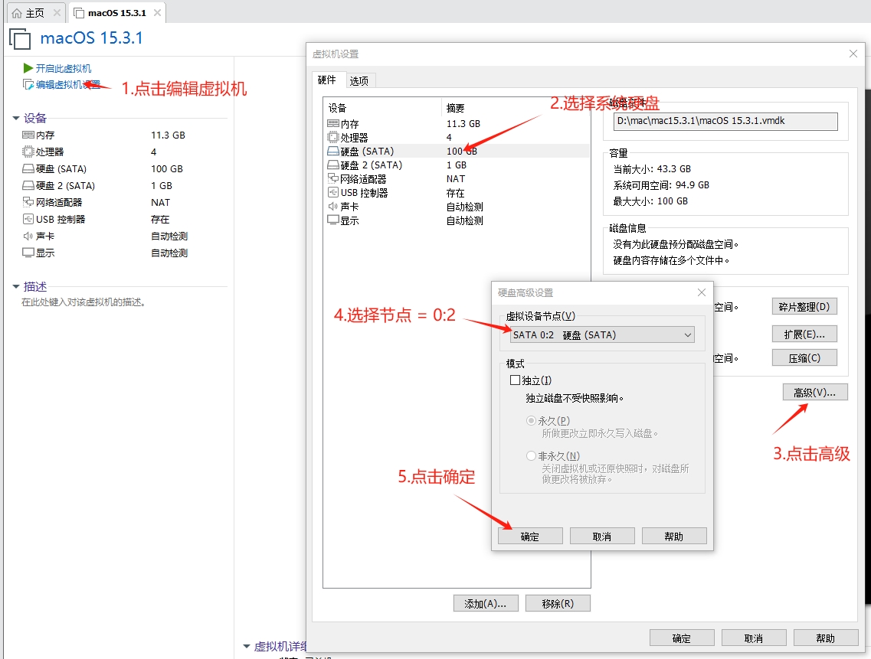Click 确定 in the 硬盘高级设置 dialog
Screen dimensions: 871x659
530,537
